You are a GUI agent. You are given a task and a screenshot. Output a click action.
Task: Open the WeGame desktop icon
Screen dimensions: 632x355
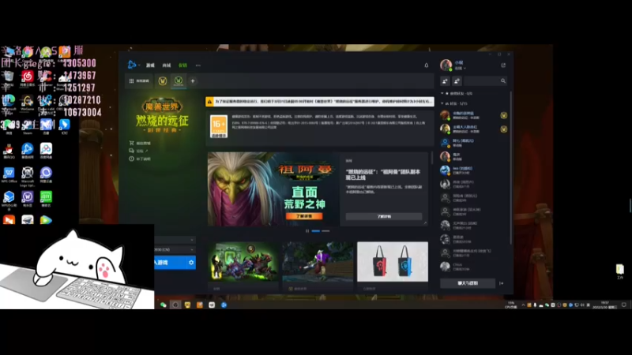(x=28, y=103)
